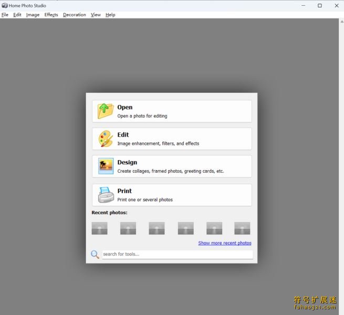Screen dimensions: 344x315
Task: Open the Effects menu
Action: click(51, 15)
